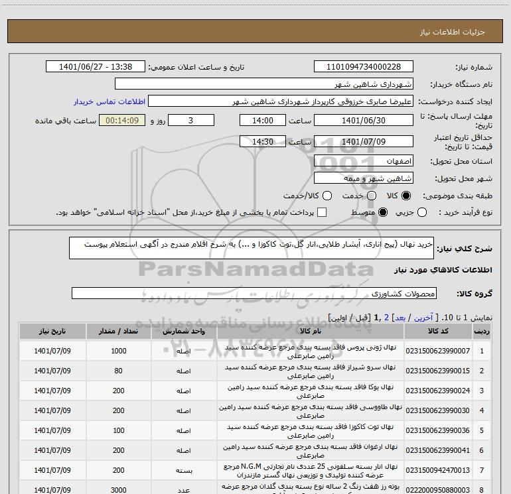This screenshot has height=494, width=511.
Task: Click the جزئیات اطلاعات نیاز header bar
Action: point(256,31)
